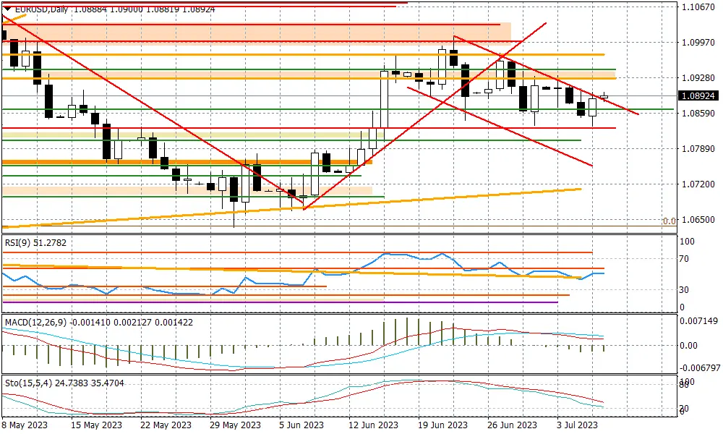Screen dimensions: 723x434
Task: Click the Fibonacci 0.0 level label
Action: (669, 221)
